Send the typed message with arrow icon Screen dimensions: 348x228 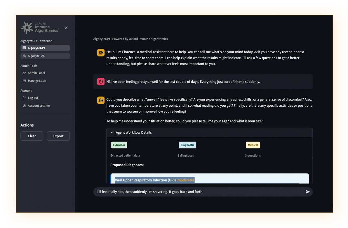coord(308,192)
